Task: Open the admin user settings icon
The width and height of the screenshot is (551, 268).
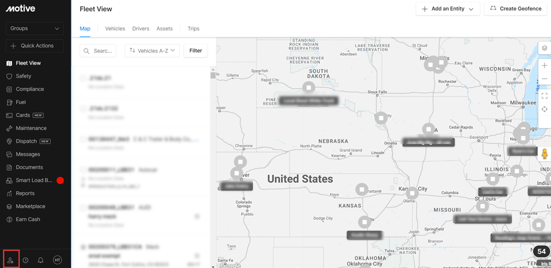Action: click(x=11, y=260)
